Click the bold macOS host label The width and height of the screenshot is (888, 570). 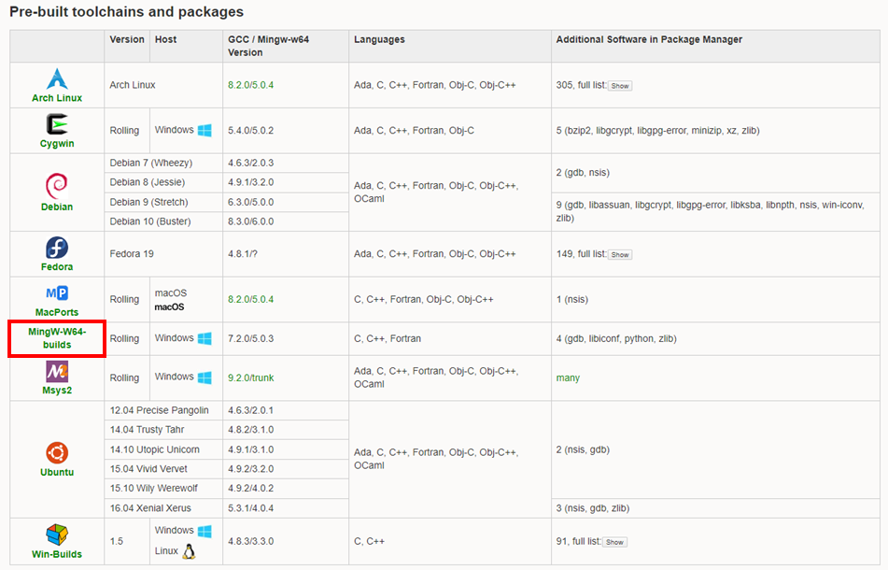[169, 307]
